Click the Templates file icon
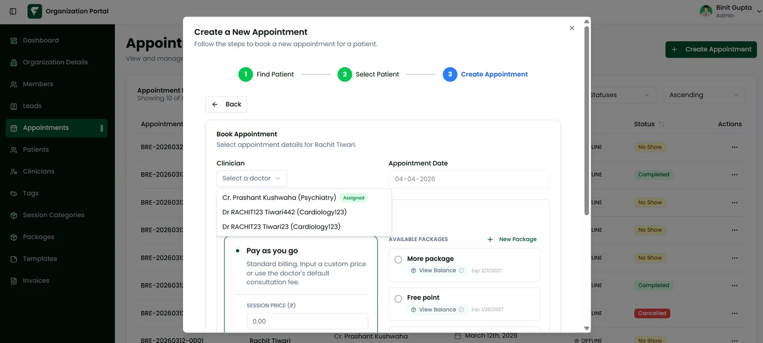Viewport: 763px width, 343px height. tap(14, 259)
